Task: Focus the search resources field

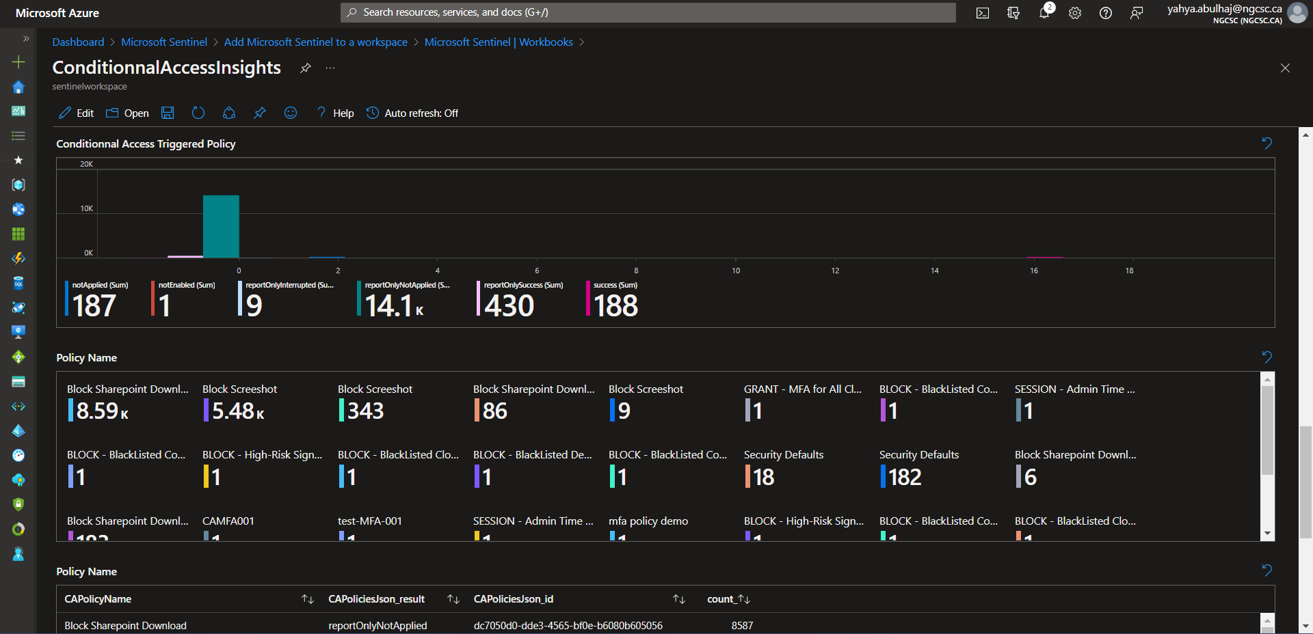Action: [x=648, y=12]
